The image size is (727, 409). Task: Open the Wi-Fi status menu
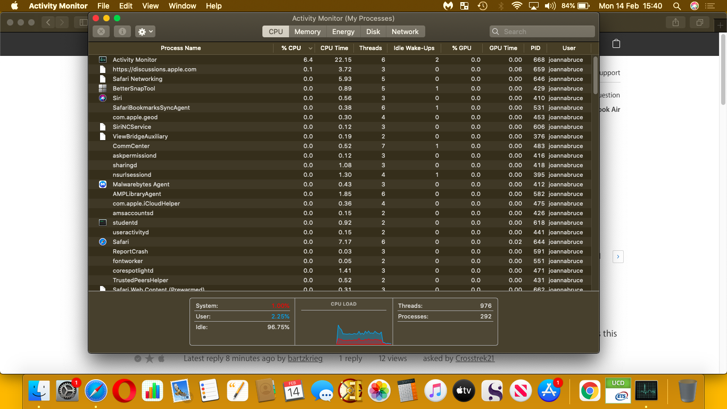pos(517,6)
